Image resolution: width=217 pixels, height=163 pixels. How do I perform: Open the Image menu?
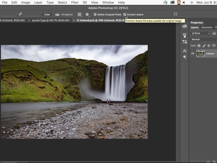(x=26, y=3)
